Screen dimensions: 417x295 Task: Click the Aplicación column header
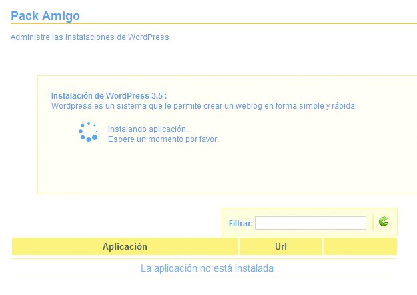click(x=125, y=246)
